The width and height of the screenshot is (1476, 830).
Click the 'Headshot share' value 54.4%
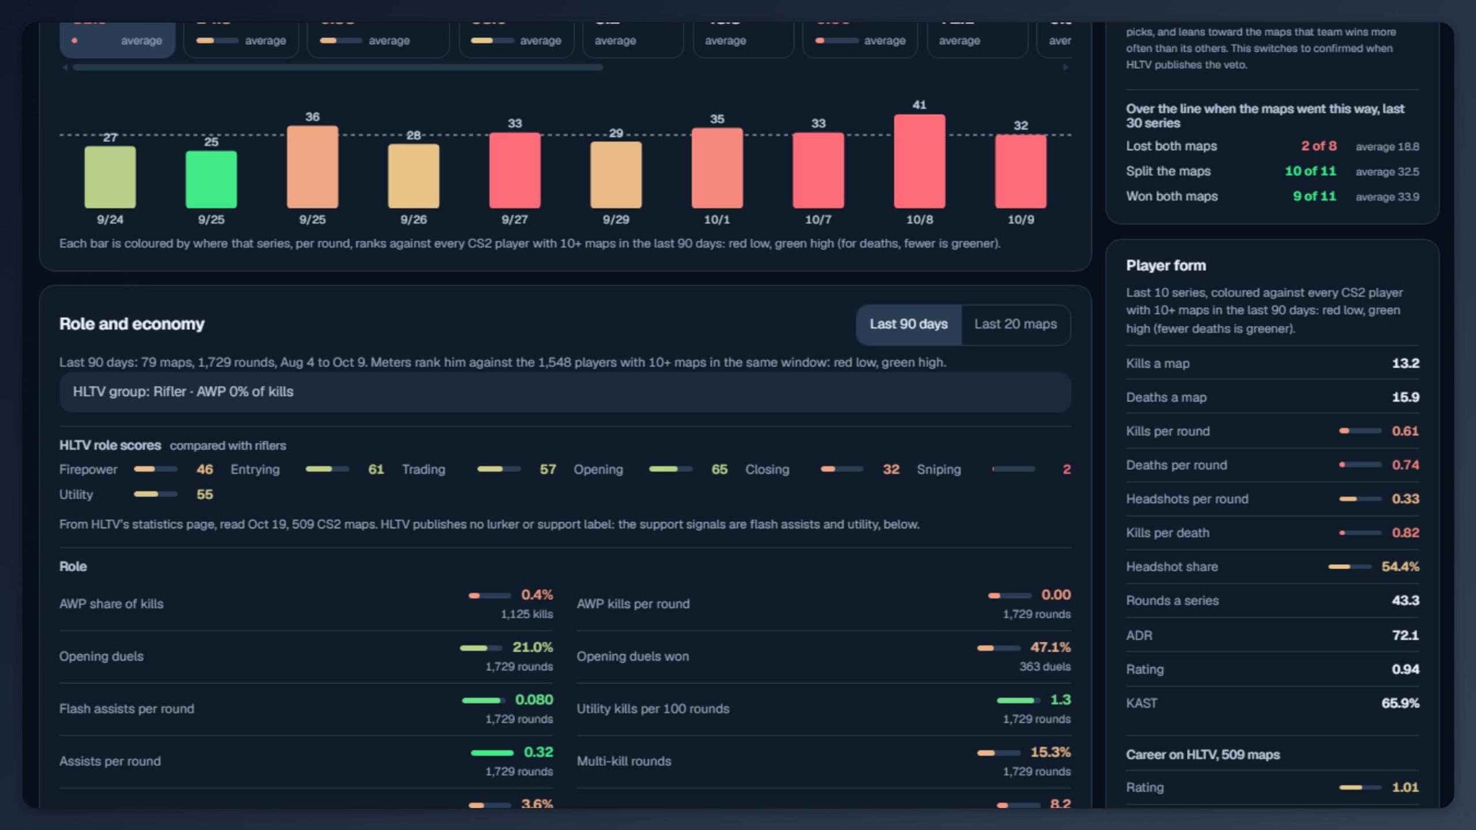pyautogui.click(x=1400, y=567)
